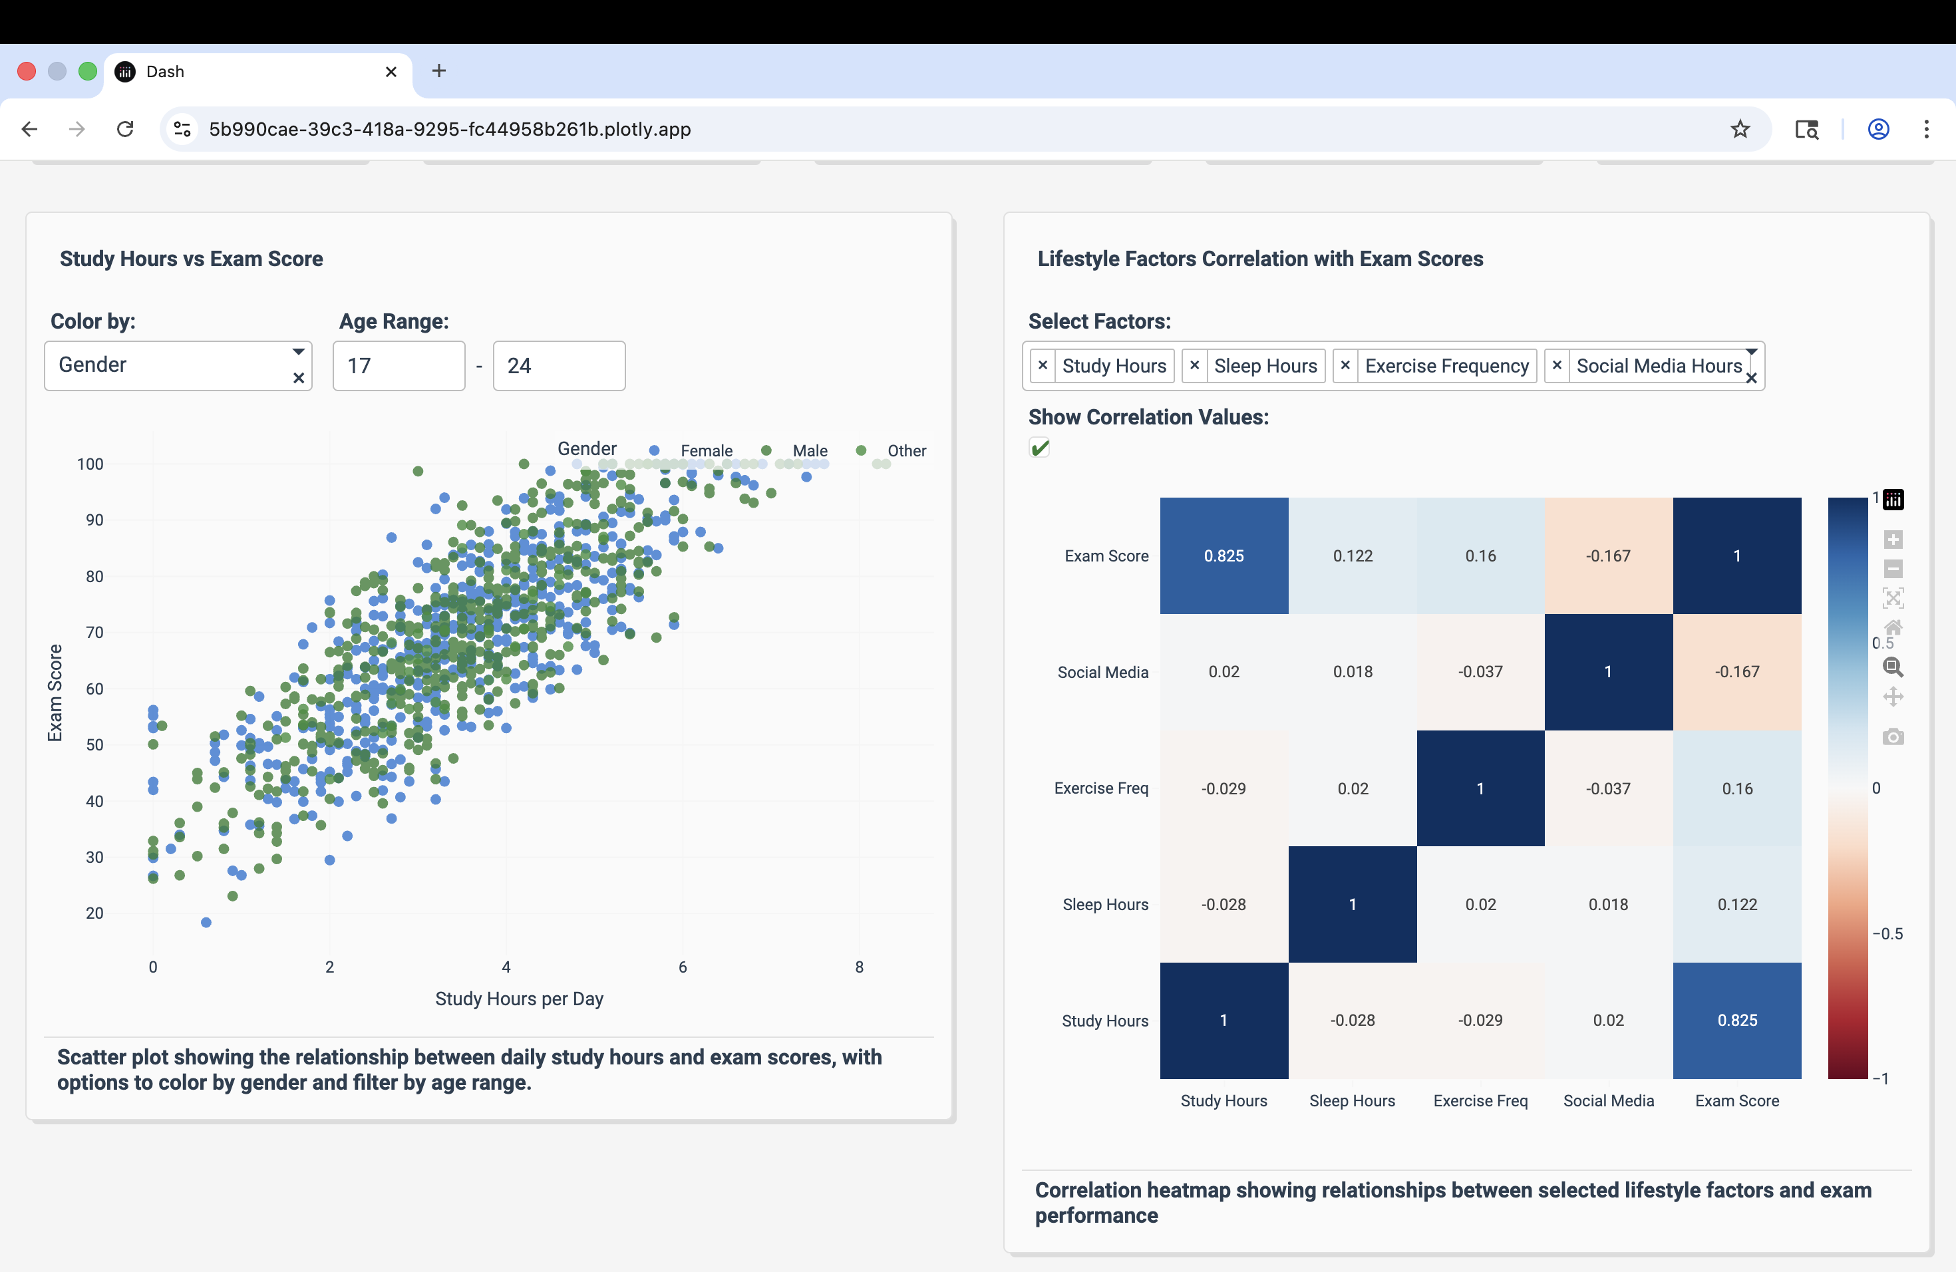Screen dimensions: 1956x1272
Task: Activate the pan tool in modebar
Action: point(1893,697)
